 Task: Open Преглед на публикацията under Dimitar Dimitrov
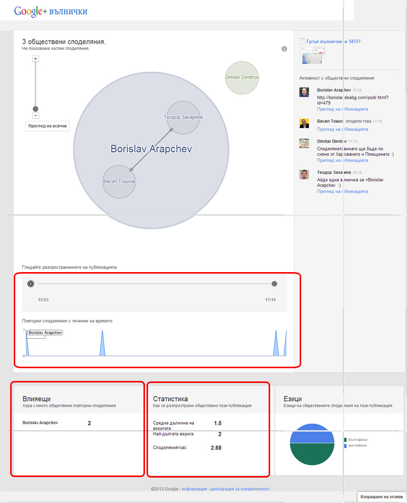click(342, 160)
